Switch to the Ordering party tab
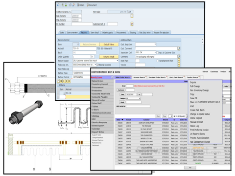 click(107, 33)
